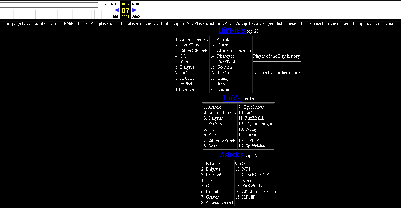Open the HiPNiP's link
Image resolution: width=401 pixels, height=208 pixels.
pyautogui.click(x=232, y=31)
